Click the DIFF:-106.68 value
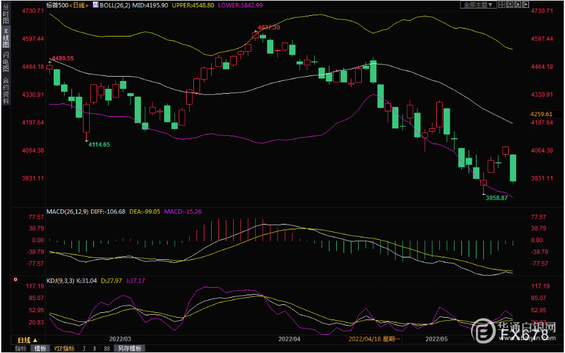The image size is (565, 353). [x=108, y=211]
